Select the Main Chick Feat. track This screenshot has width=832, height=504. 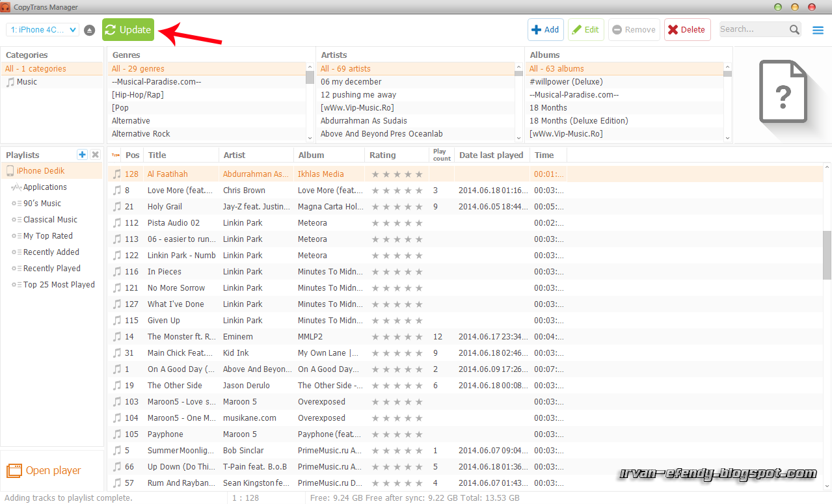click(x=465, y=353)
